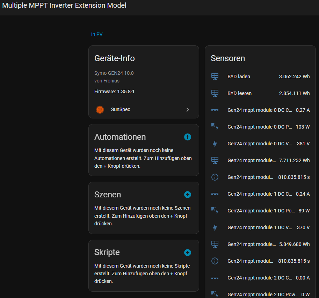Click the add Automationen plus icon

(x=188, y=137)
